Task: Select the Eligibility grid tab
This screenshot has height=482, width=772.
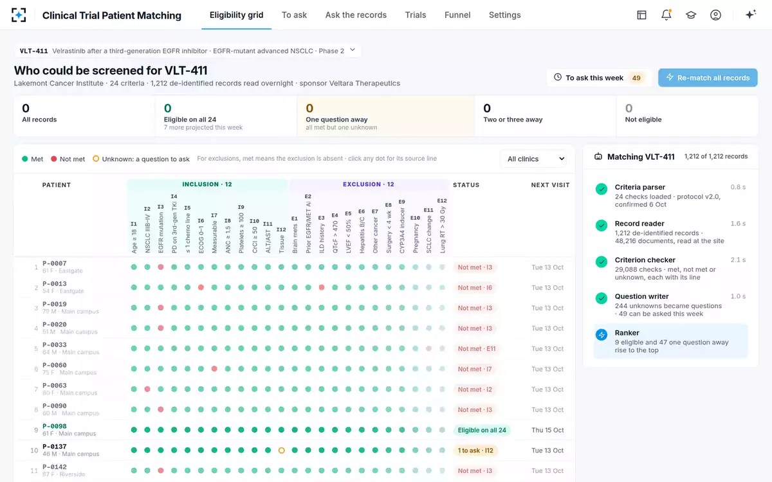Action: (x=237, y=15)
